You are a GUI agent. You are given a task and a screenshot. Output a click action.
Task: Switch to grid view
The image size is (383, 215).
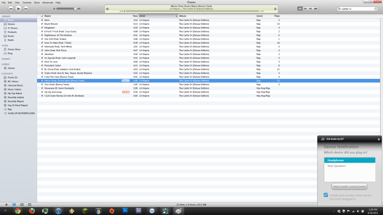(x=310, y=9)
